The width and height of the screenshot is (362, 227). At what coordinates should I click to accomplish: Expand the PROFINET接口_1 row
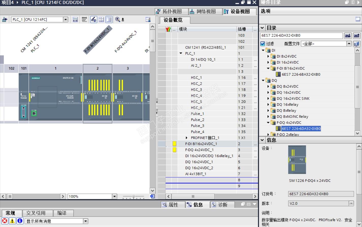point(187,138)
